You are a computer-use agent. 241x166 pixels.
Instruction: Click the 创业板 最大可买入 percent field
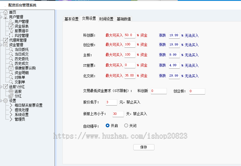pos(130,44)
